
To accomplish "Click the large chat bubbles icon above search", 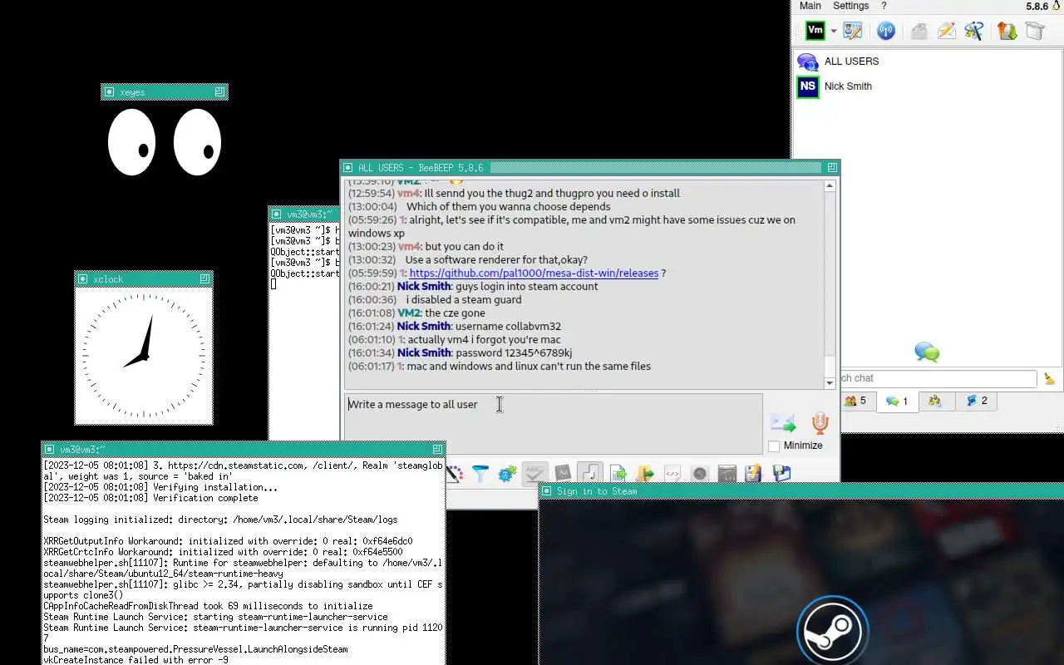I will (x=927, y=352).
